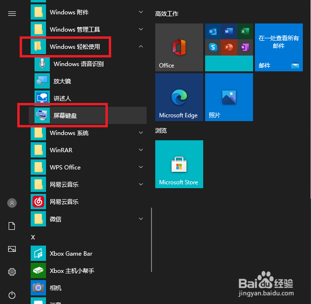The width and height of the screenshot is (311, 304).
Task: Click the app list scrollbar
Action: (151, 240)
